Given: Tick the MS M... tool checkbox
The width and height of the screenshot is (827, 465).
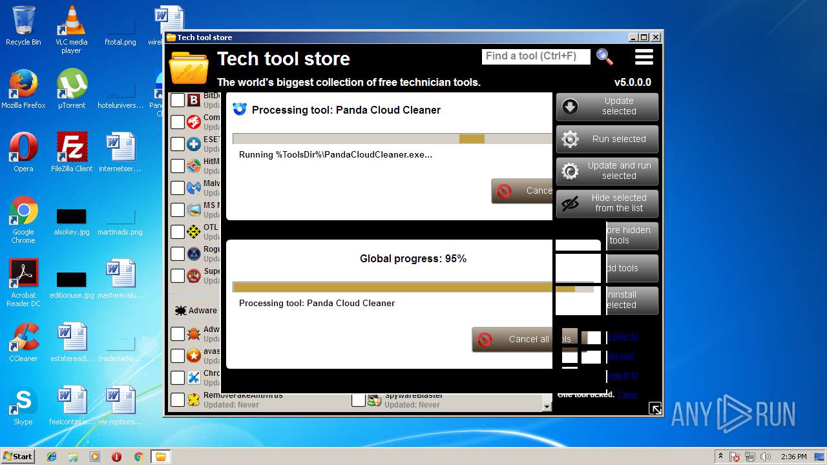Looking at the screenshot, I should point(178,210).
